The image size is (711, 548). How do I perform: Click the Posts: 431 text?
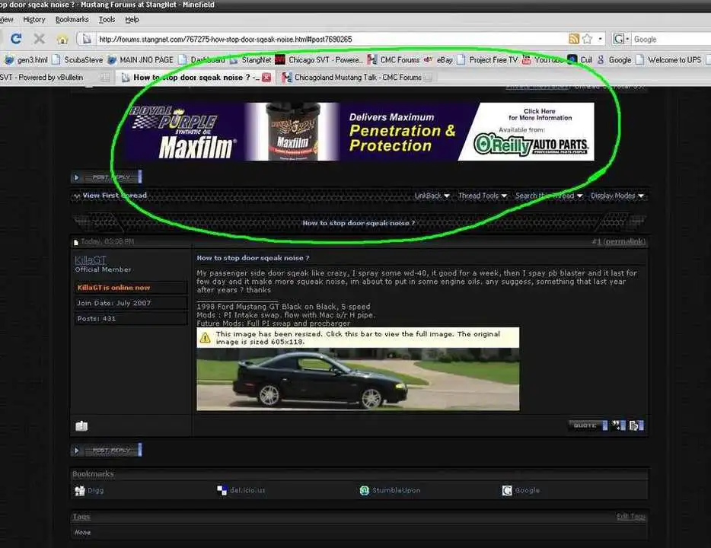96,319
